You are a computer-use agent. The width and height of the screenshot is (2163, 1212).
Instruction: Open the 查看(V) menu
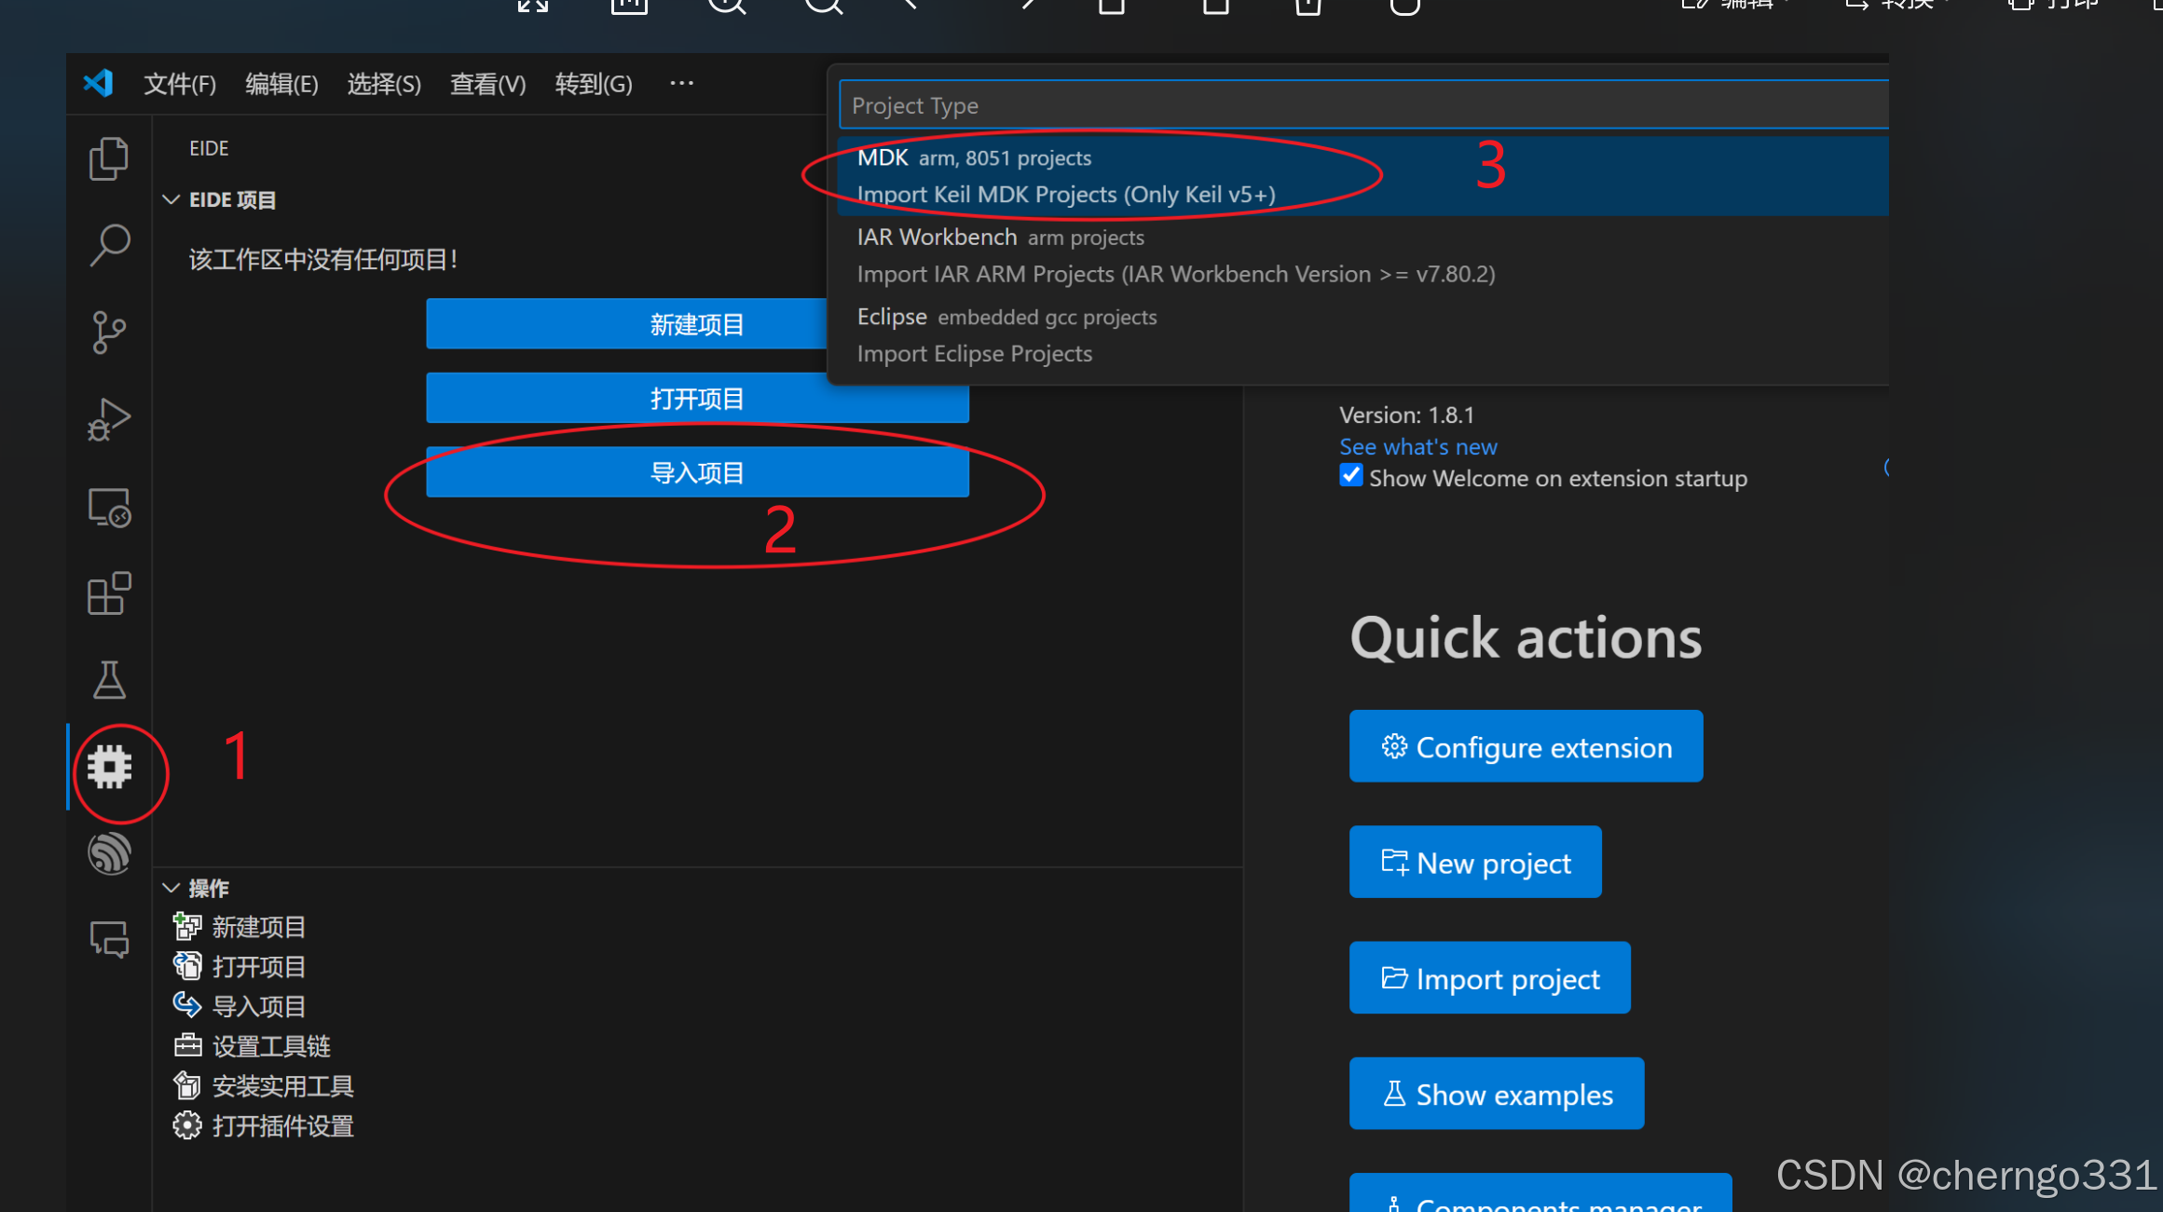click(487, 84)
